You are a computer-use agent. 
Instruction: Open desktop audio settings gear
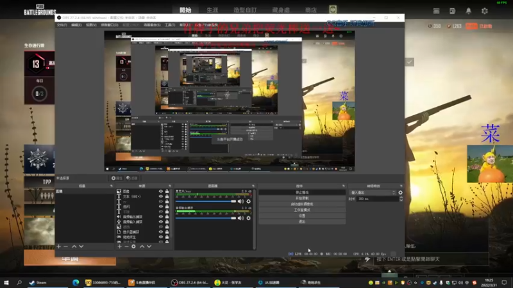249,218
